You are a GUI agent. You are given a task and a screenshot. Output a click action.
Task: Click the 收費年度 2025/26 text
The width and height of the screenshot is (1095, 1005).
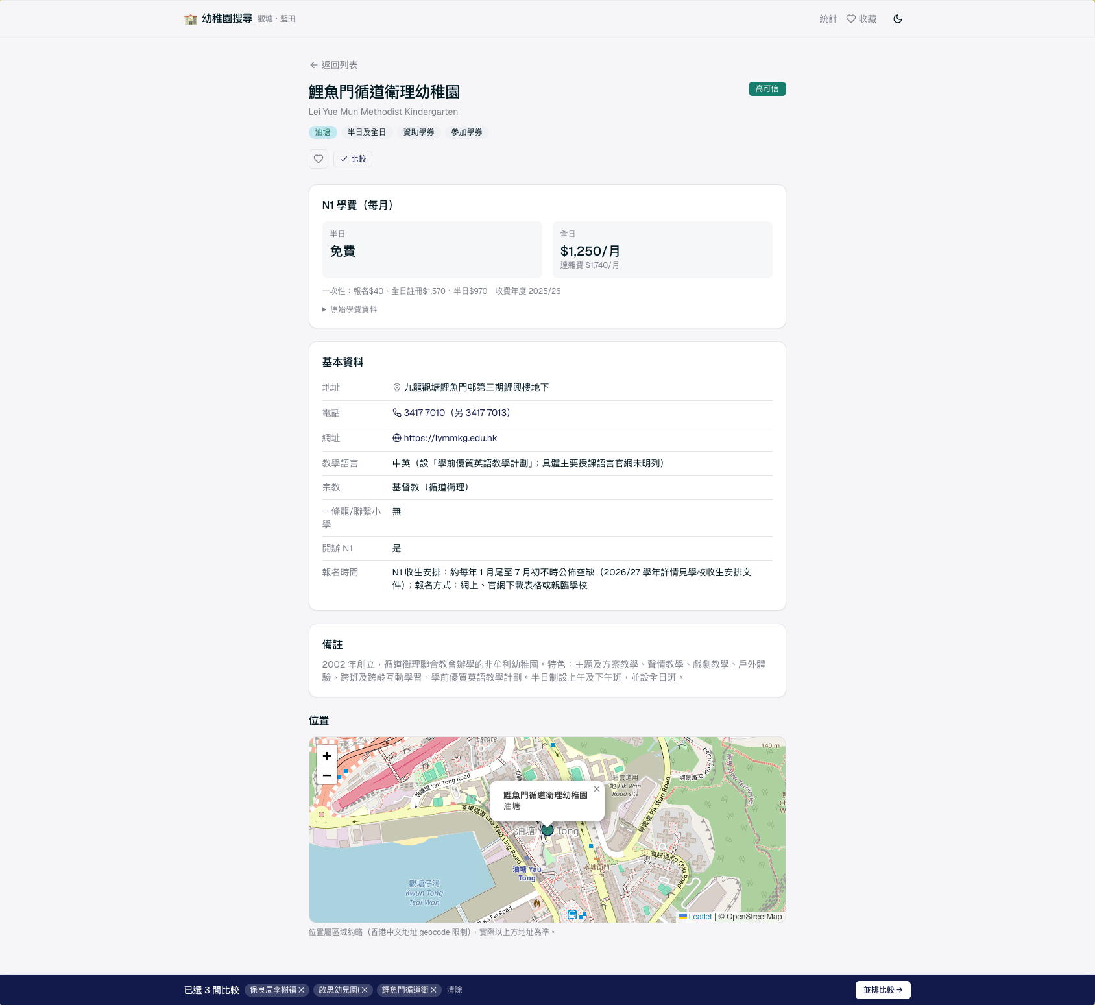pyautogui.click(x=528, y=291)
